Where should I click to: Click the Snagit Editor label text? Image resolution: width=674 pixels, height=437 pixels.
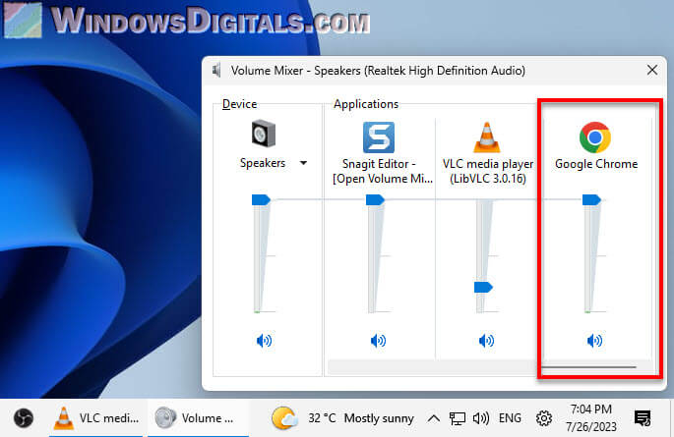click(x=382, y=171)
